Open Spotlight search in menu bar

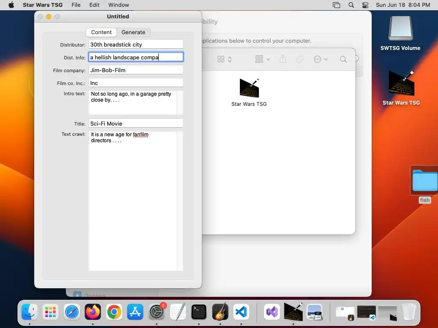(x=351, y=5)
